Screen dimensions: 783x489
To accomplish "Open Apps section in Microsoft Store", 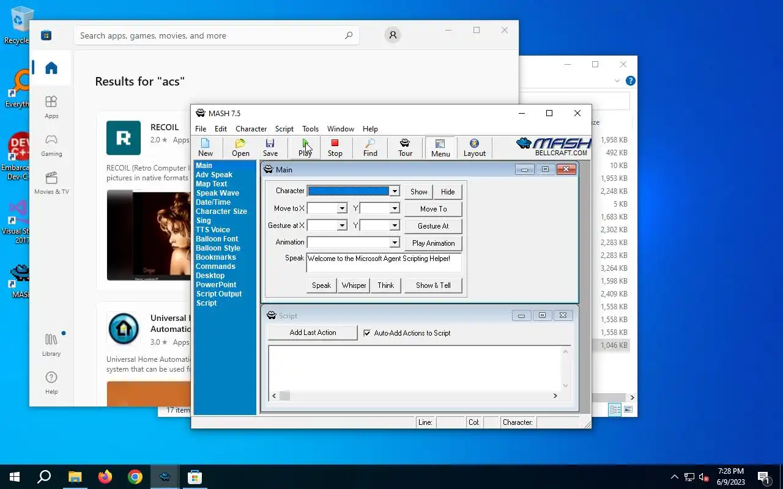I will tap(51, 107).
